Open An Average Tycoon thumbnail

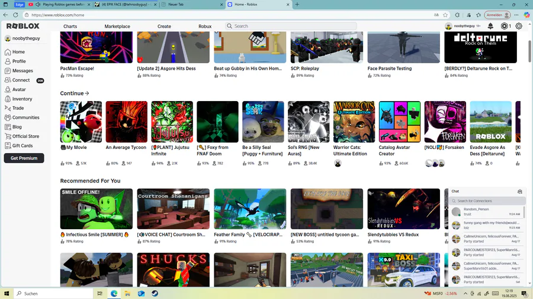pos(127,122)
